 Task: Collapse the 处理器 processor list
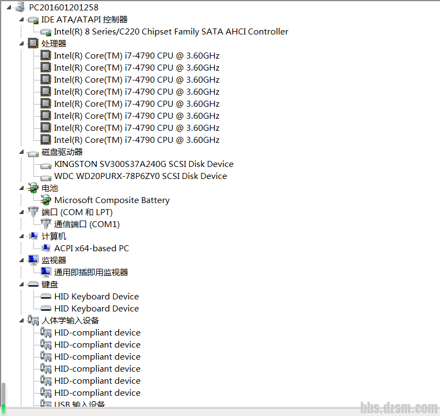tap(22, 44)
